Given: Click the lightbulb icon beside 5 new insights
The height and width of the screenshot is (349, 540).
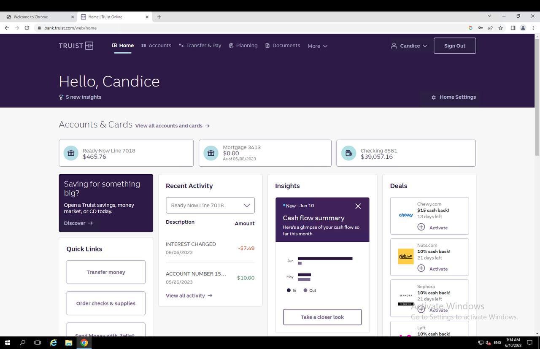Looking at the screenshot, I should point(61,97).
